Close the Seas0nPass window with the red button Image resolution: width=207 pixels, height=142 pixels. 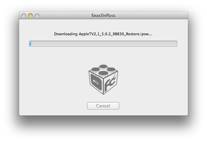pos(24,15)
